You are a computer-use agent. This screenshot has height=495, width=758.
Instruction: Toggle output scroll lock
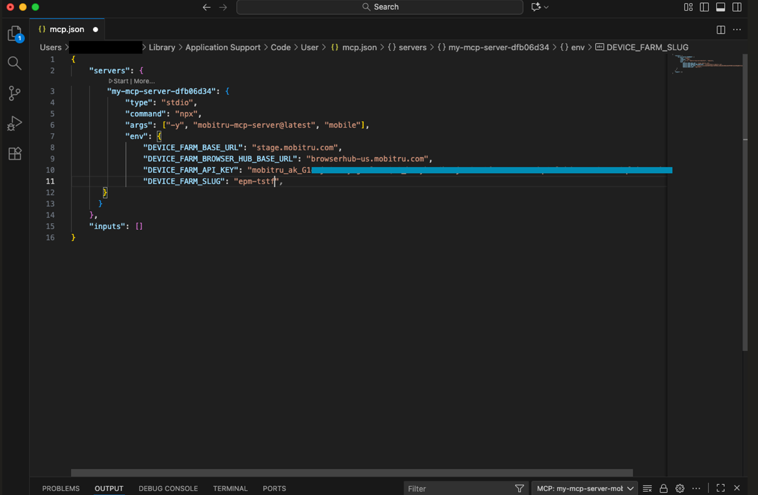(x=663, y=488)
